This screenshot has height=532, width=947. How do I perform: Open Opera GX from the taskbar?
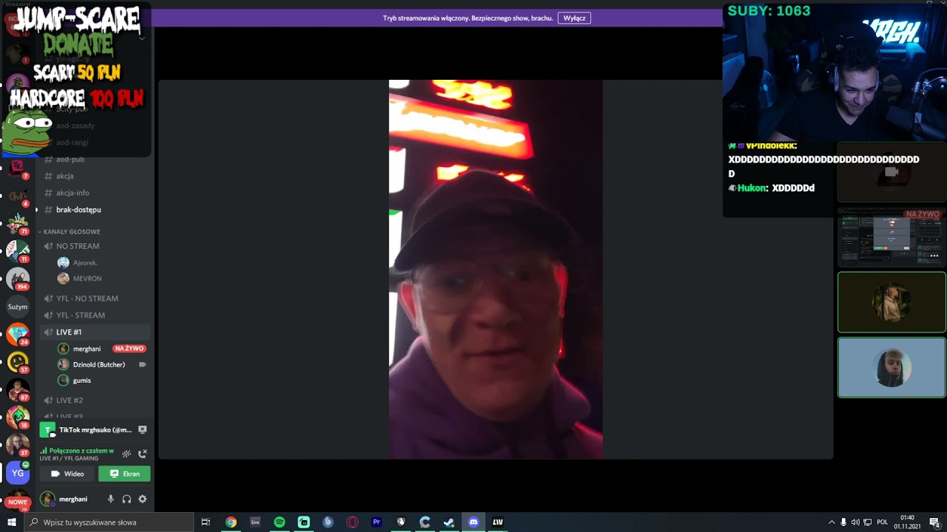coord(352,522)
